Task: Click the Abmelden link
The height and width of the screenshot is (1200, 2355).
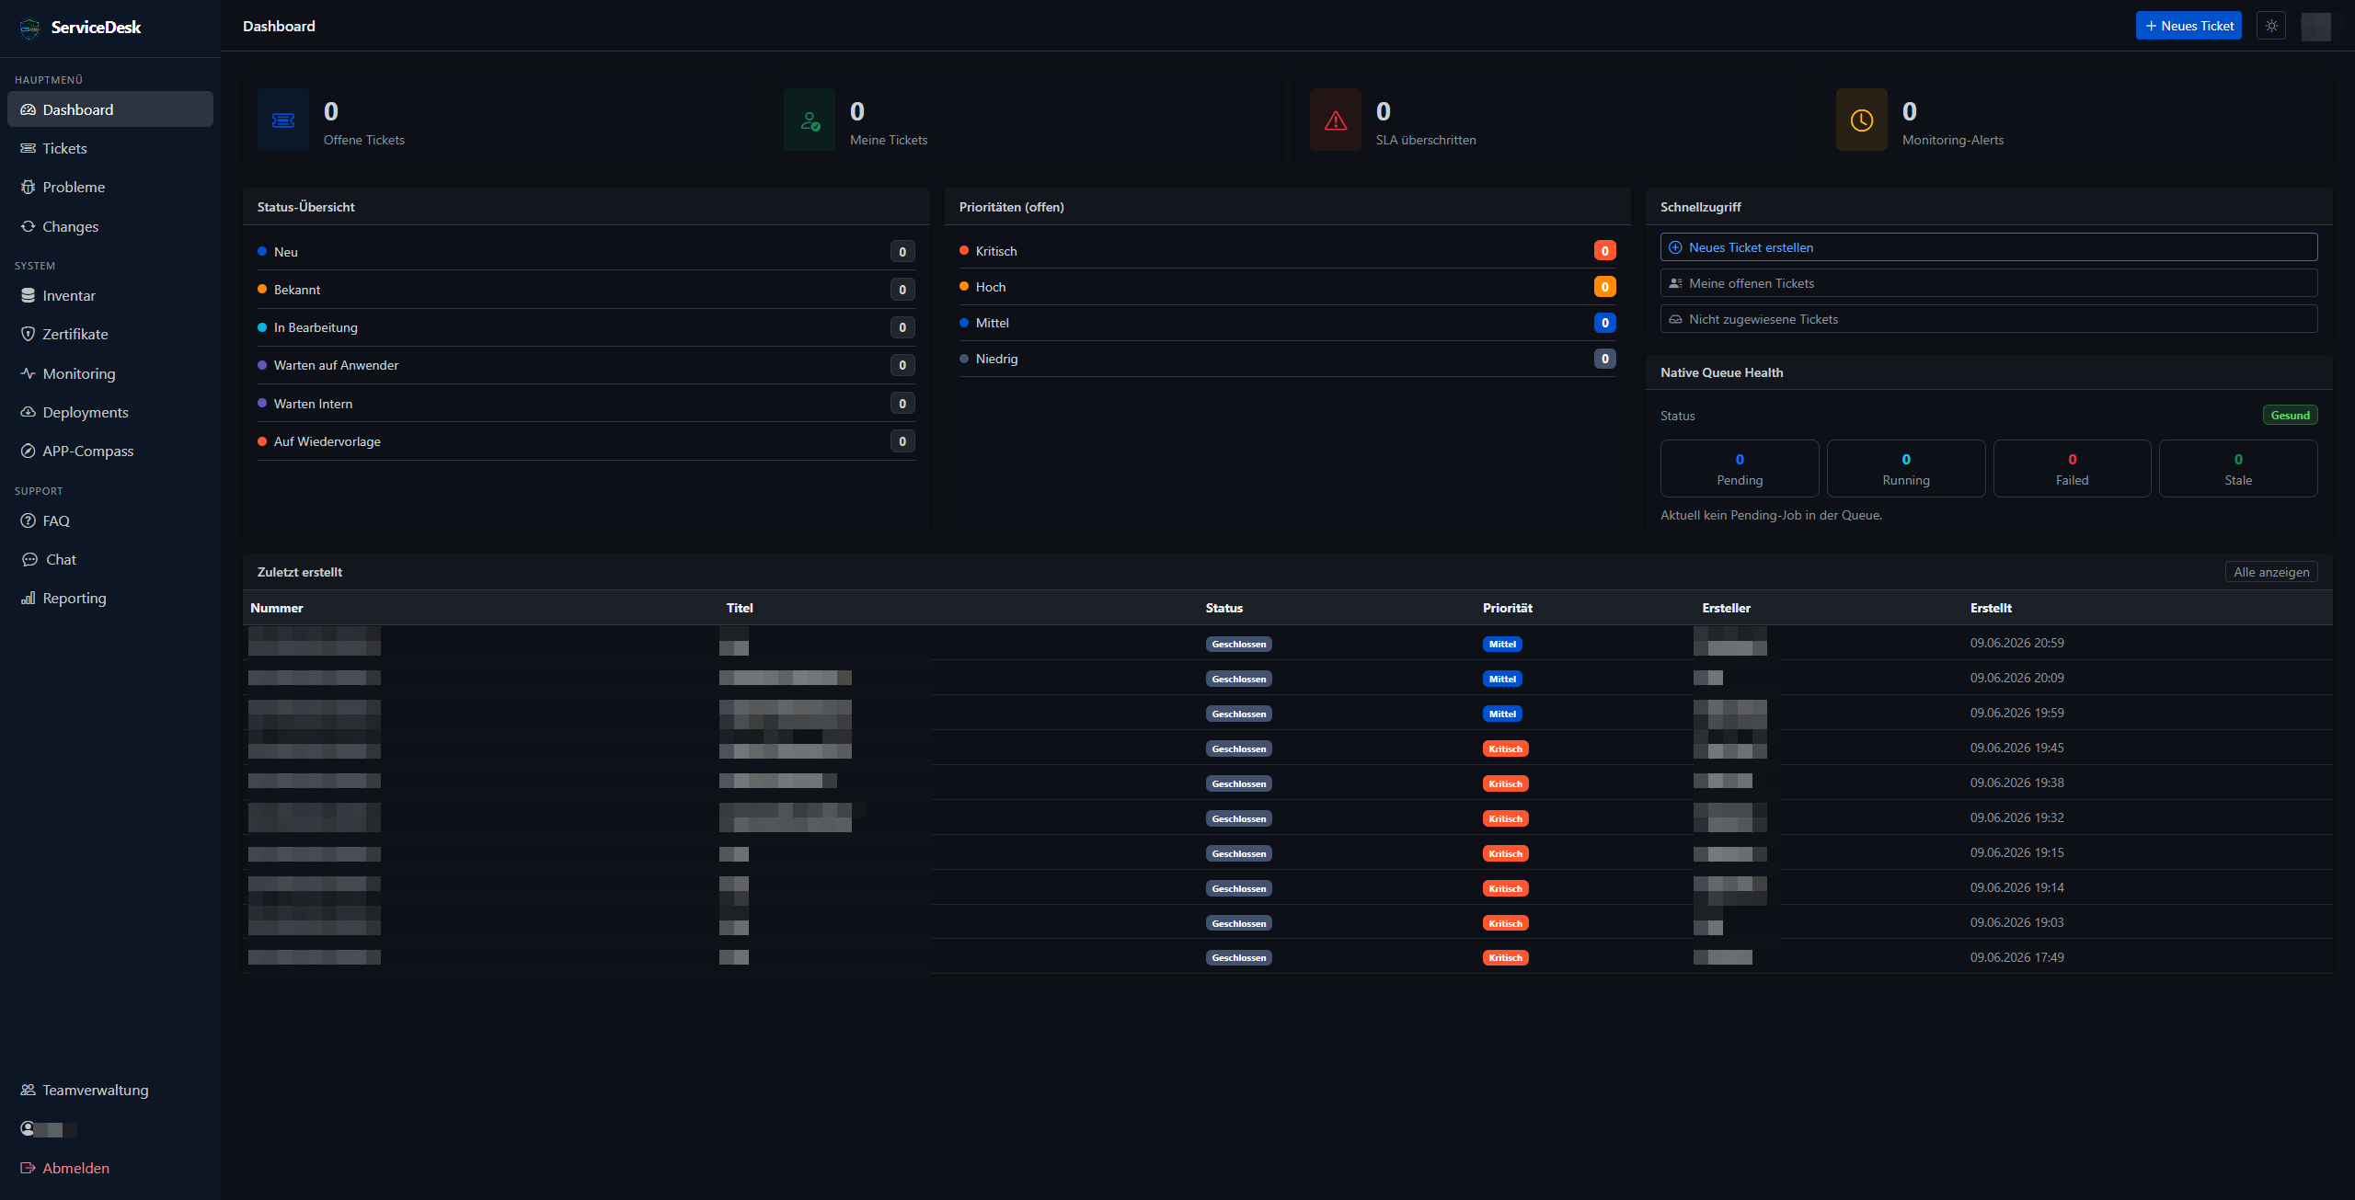Action: (110, 1168)
